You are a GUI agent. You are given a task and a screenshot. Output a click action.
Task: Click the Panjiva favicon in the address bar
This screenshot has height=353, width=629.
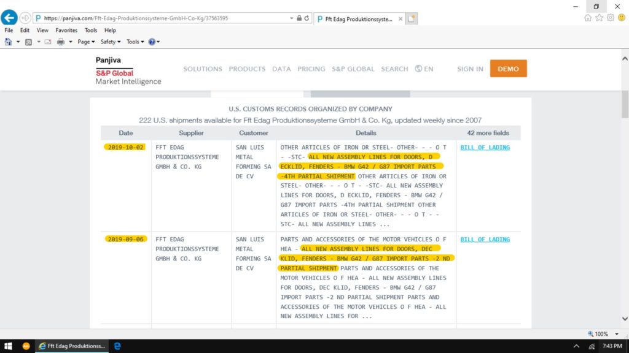pos(39,18)
